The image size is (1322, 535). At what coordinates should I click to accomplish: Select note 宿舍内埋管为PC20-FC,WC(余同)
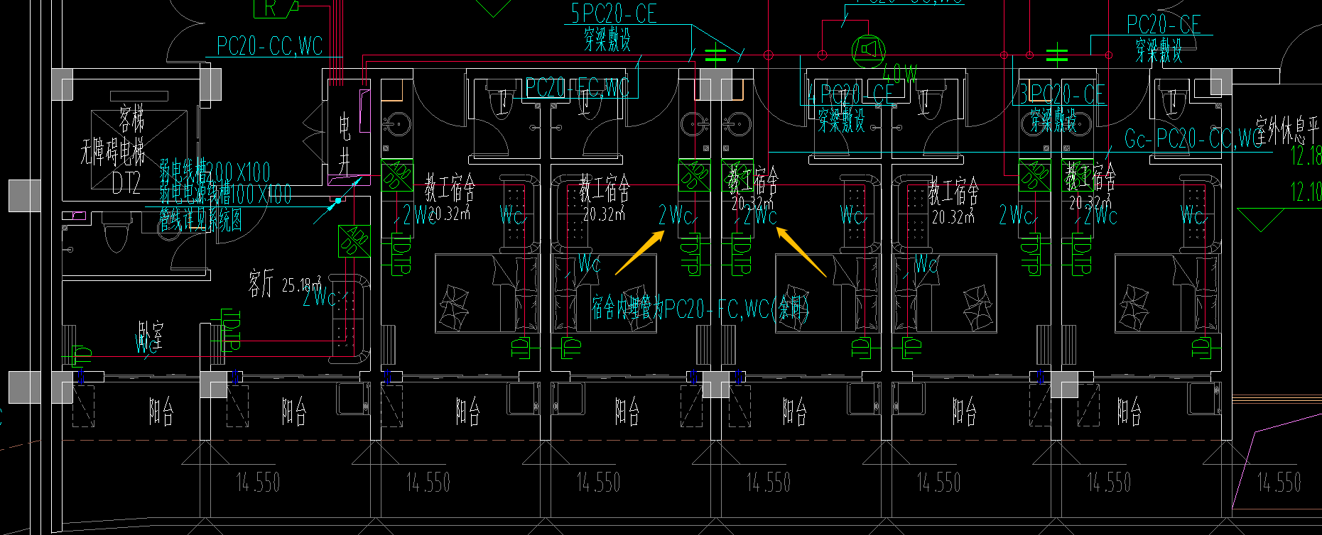(x=700, y=308)
